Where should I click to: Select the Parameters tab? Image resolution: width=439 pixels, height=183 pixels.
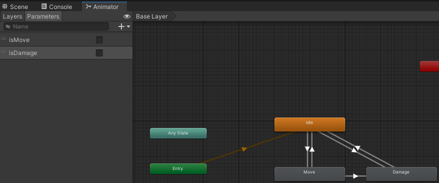[x=43, y=16]
